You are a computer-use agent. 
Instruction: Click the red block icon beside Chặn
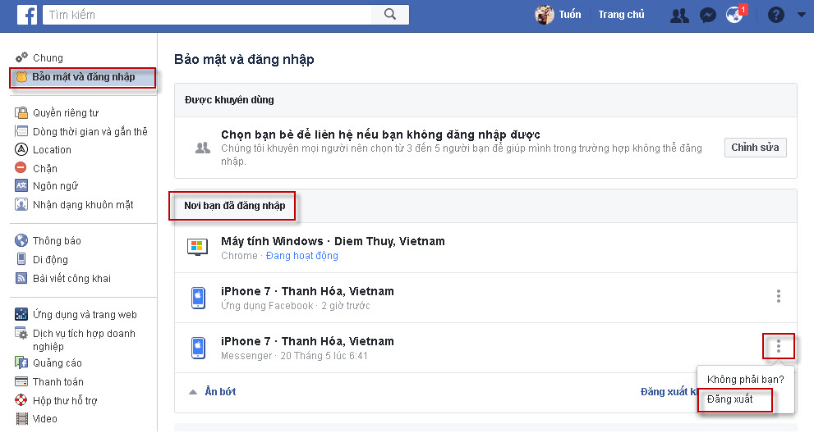[21, 167]
